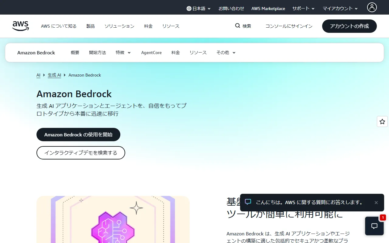389x243 pixels.
Task: Click the globe icon next to 日本語
Action: pyautogui.click(x=189, y=8)
